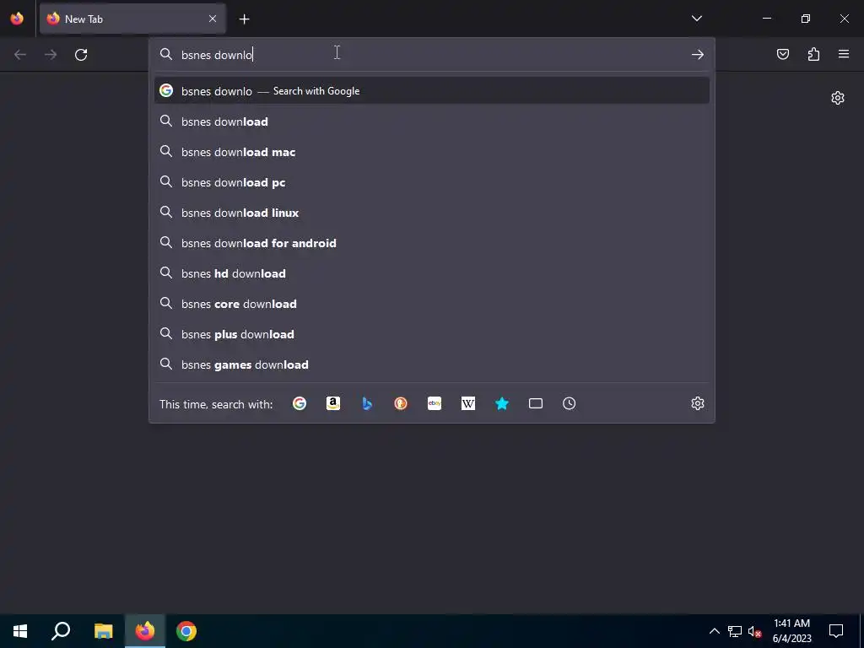This screenshot has height=648, width=864.
Task: Search open tabs using the tab icon
Action: pyautogui.click(x=536, y=404)
